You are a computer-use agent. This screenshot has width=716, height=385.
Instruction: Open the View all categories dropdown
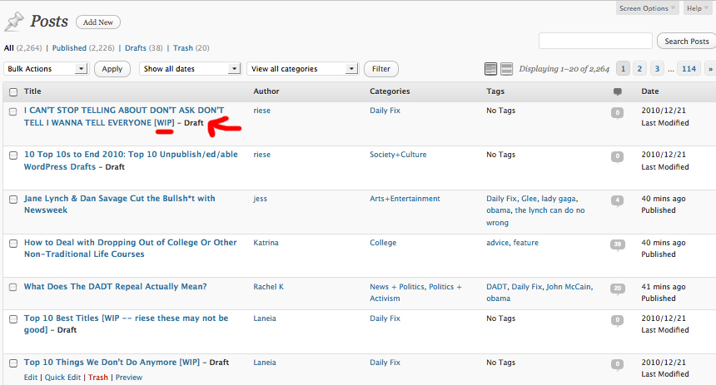[303, 69]
